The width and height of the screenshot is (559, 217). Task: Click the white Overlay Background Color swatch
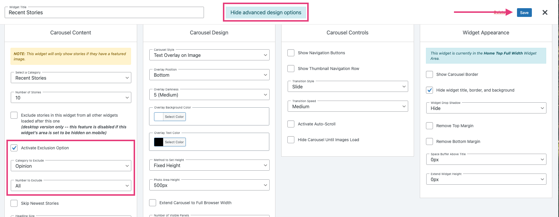click(159, 117)
